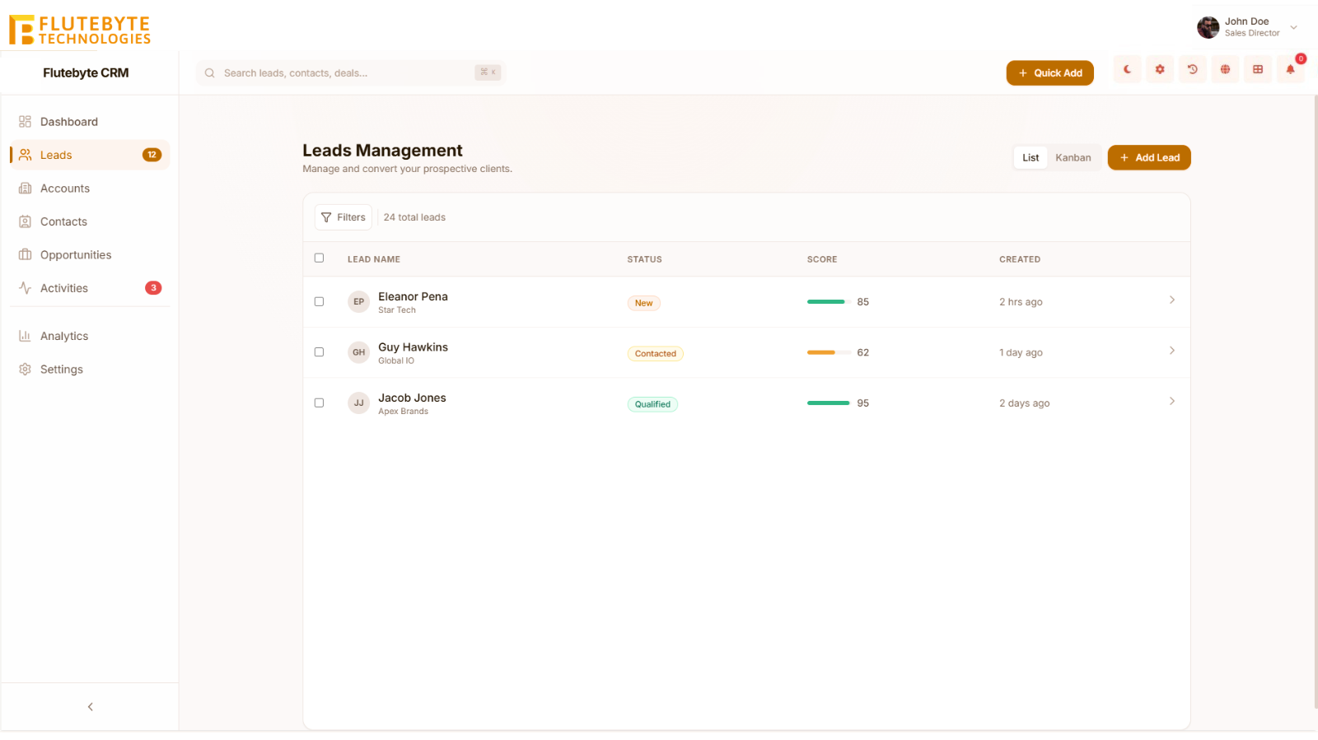Screen dimensions: 1318x740
Task: Click '2 hrs ago' created time
Action: (1021, 302)
